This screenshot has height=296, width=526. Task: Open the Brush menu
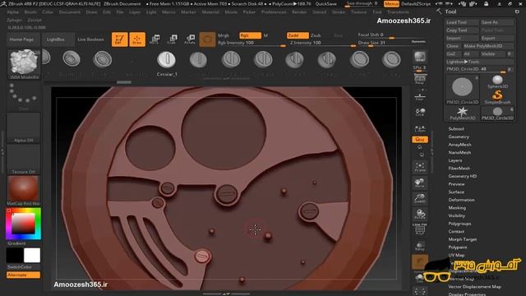[x=30, y=12]
